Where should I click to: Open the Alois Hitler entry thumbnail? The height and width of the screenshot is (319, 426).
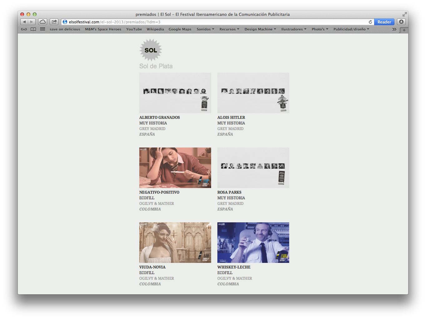click(253, 93)
